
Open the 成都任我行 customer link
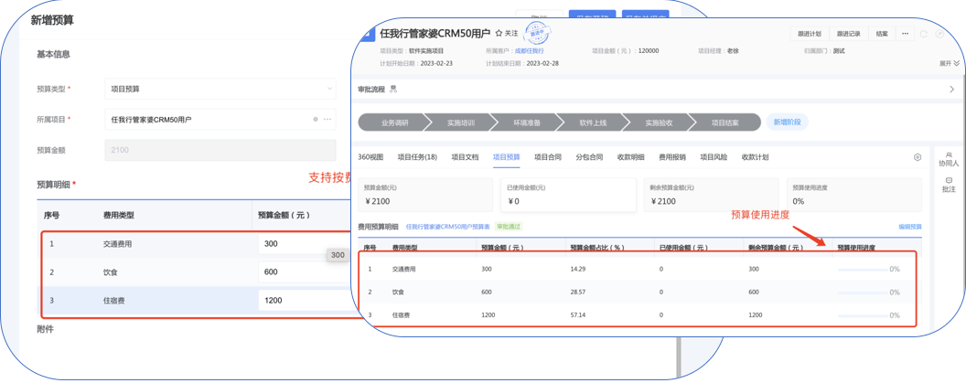click(529, 51)
